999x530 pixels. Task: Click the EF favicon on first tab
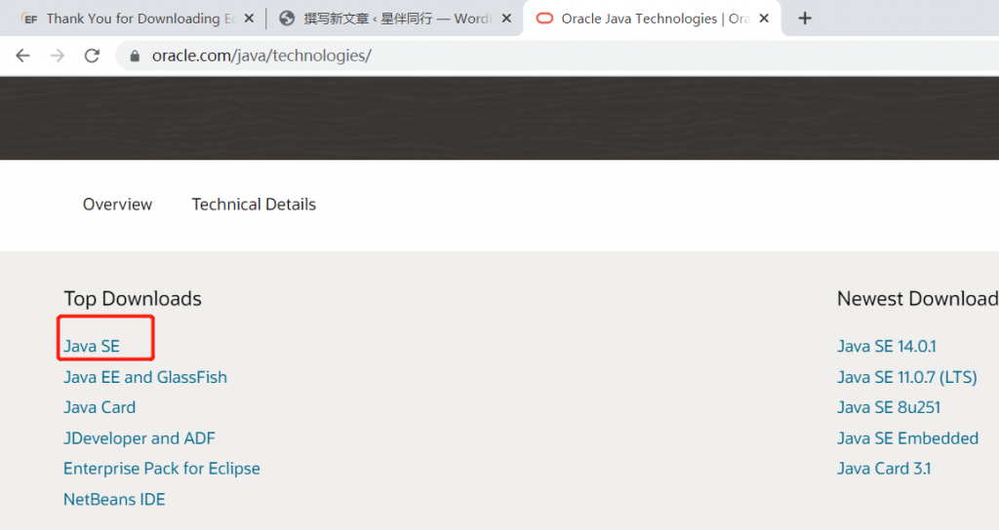click(x=29, y=19)
